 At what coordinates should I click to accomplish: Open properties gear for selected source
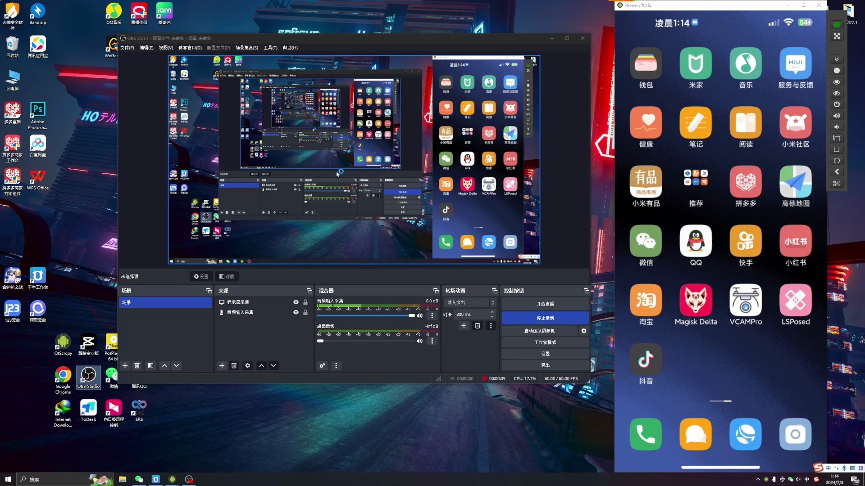click(x=247, y=365)
